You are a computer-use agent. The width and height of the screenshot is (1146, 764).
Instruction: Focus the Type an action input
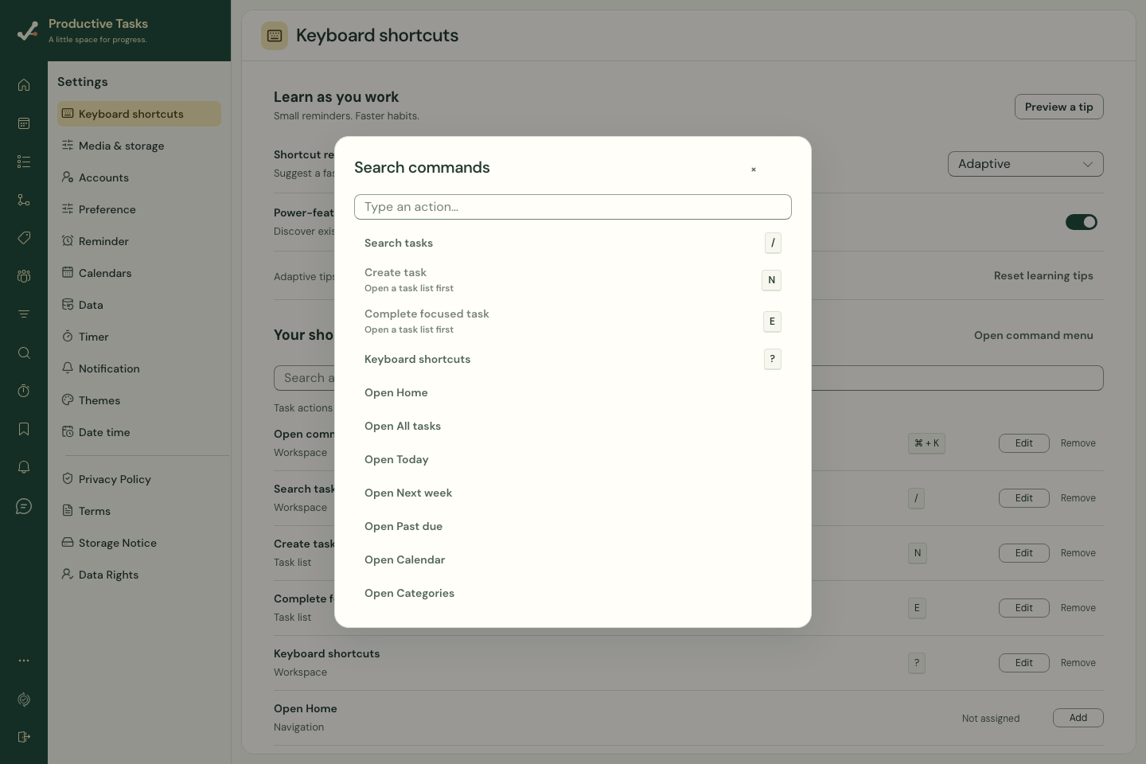(x=573, y=207)
